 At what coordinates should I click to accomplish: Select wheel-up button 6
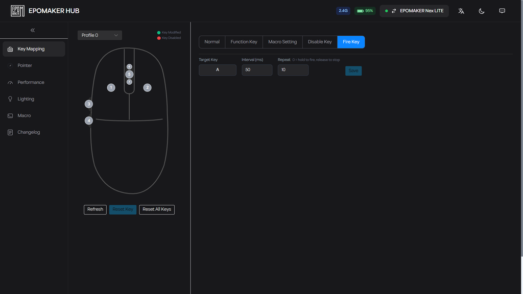tap(129, 67)
